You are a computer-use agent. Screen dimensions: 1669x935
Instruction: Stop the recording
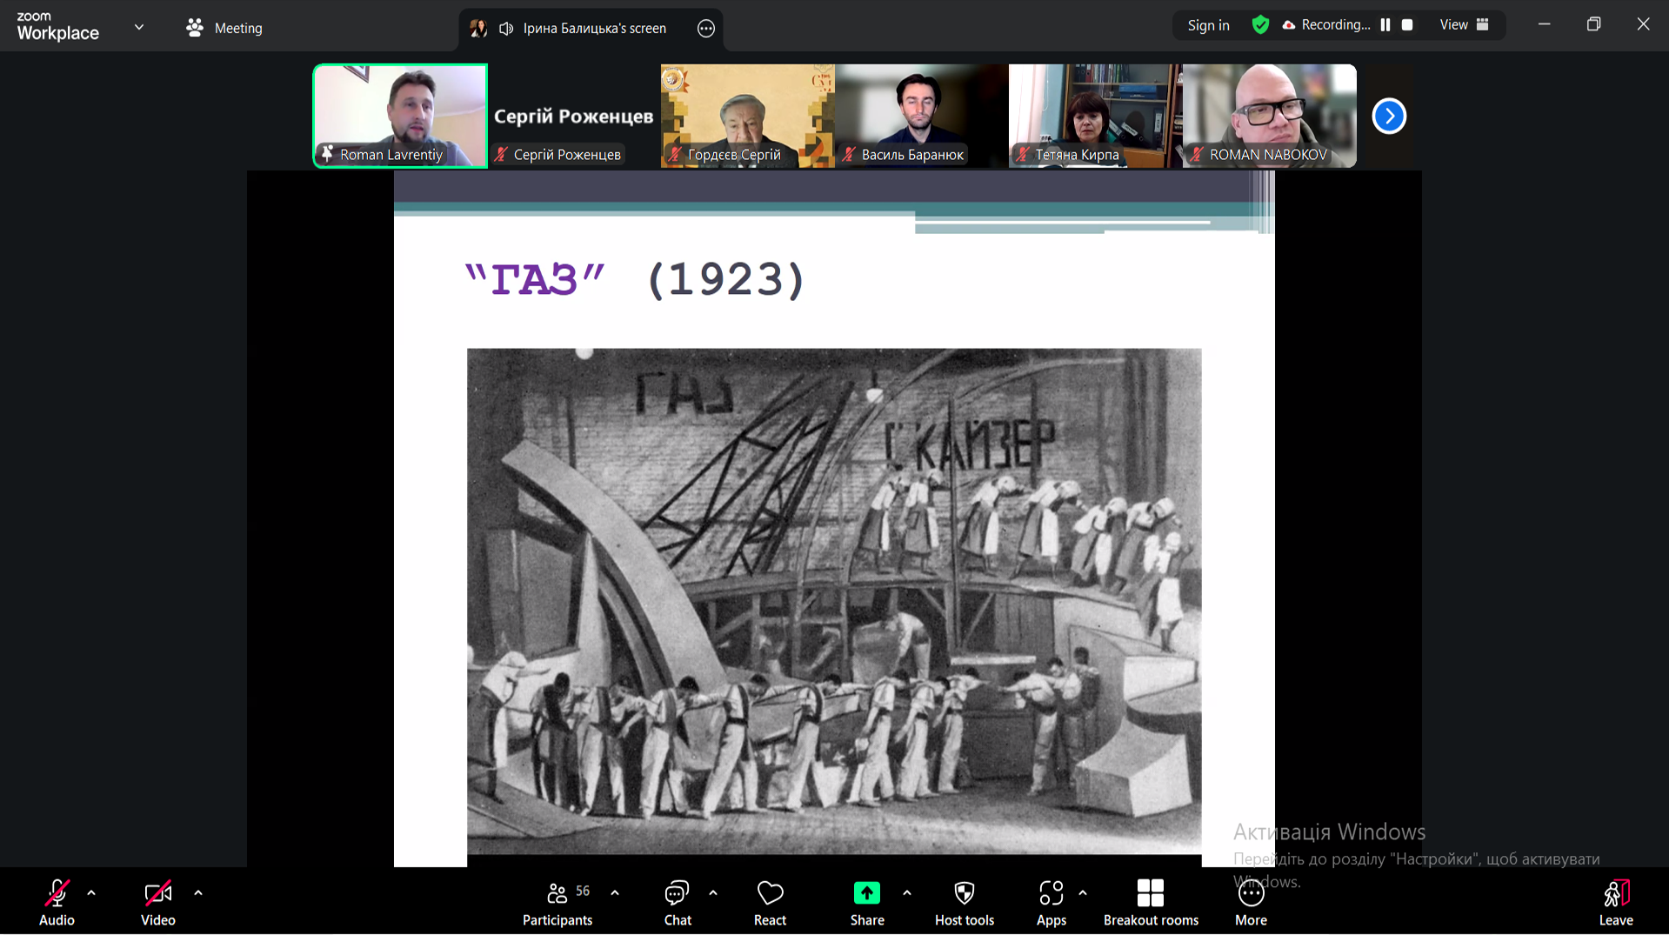1407,25
